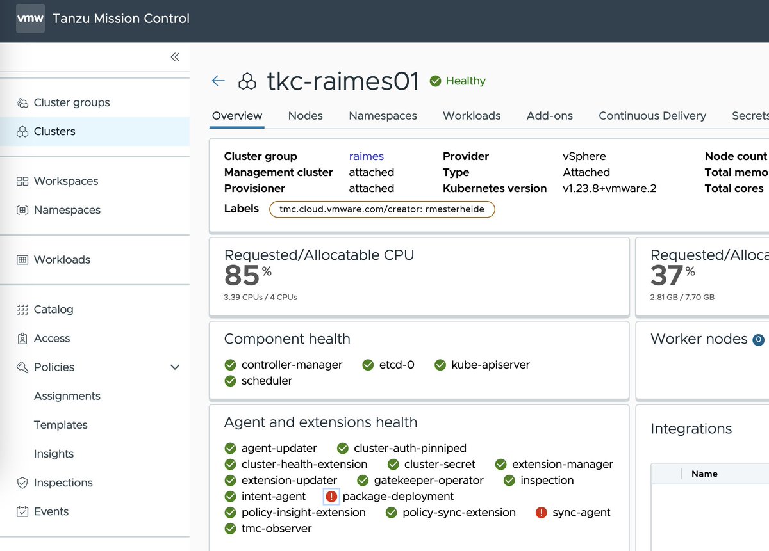Click the inspection extension name
This screenshot has height=551, width=769.
(547, 480)
